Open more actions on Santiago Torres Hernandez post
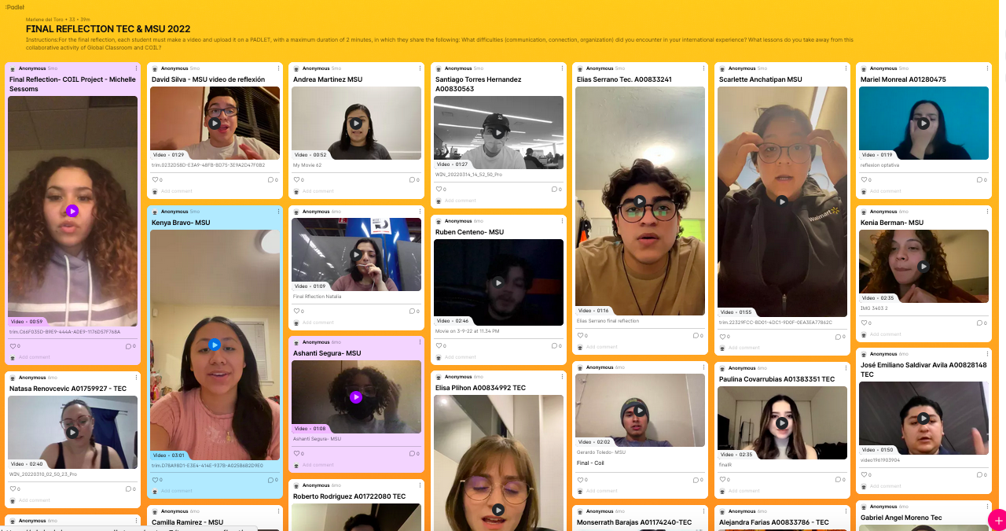 coord(562,68)
